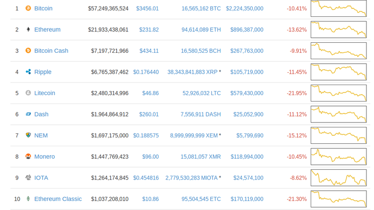The width and height of the screenshot is (374, 210).
Task: Click Bitcoin price $3456.01
Action: click(147, 8)
